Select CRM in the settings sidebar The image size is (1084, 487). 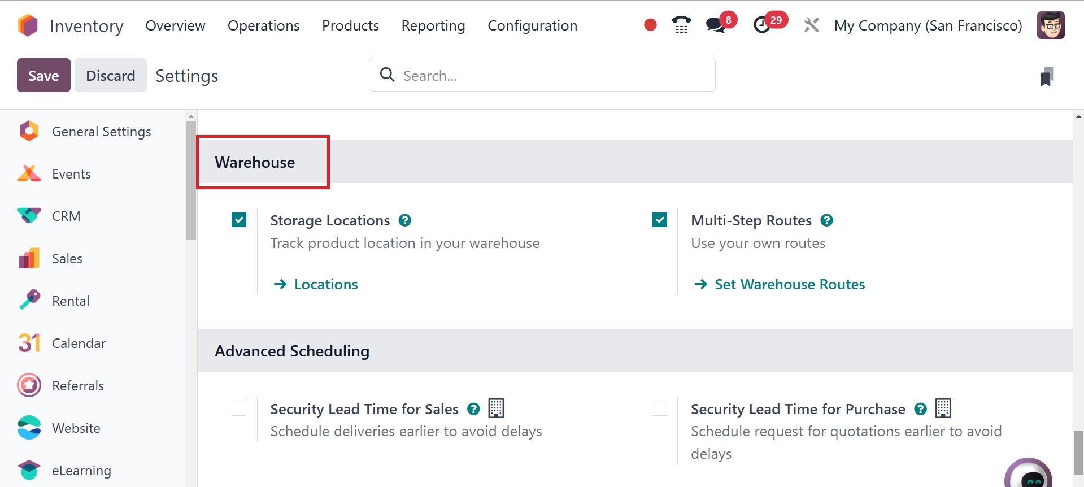66,216
